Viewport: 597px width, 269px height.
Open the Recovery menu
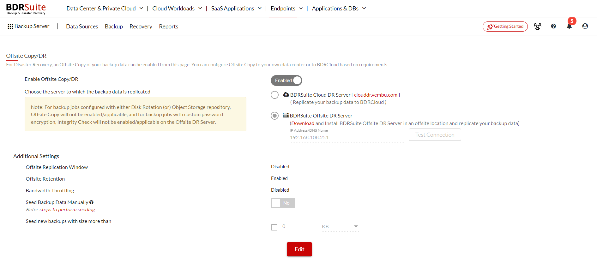[141, 27]
